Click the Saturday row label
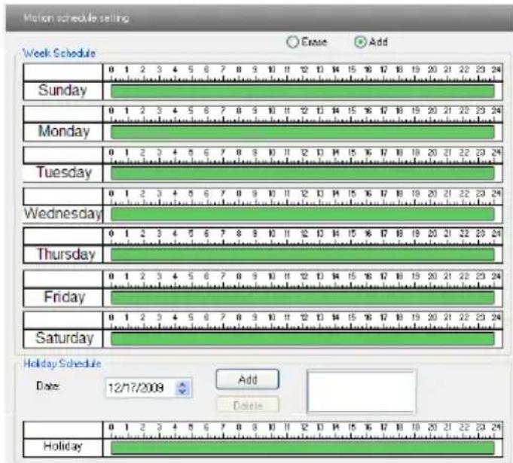 pos(65,338)
